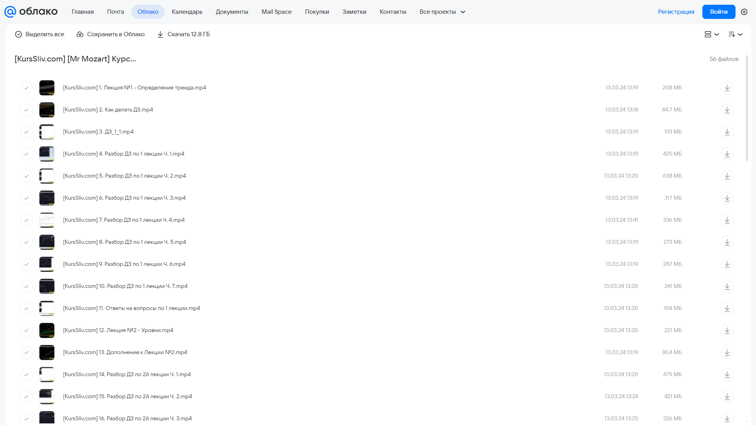The width and height of the screenshot is (756, 425).
Task: Click download icon for Как делать ДЗ.mp4
Action: (x=727, y=110)
